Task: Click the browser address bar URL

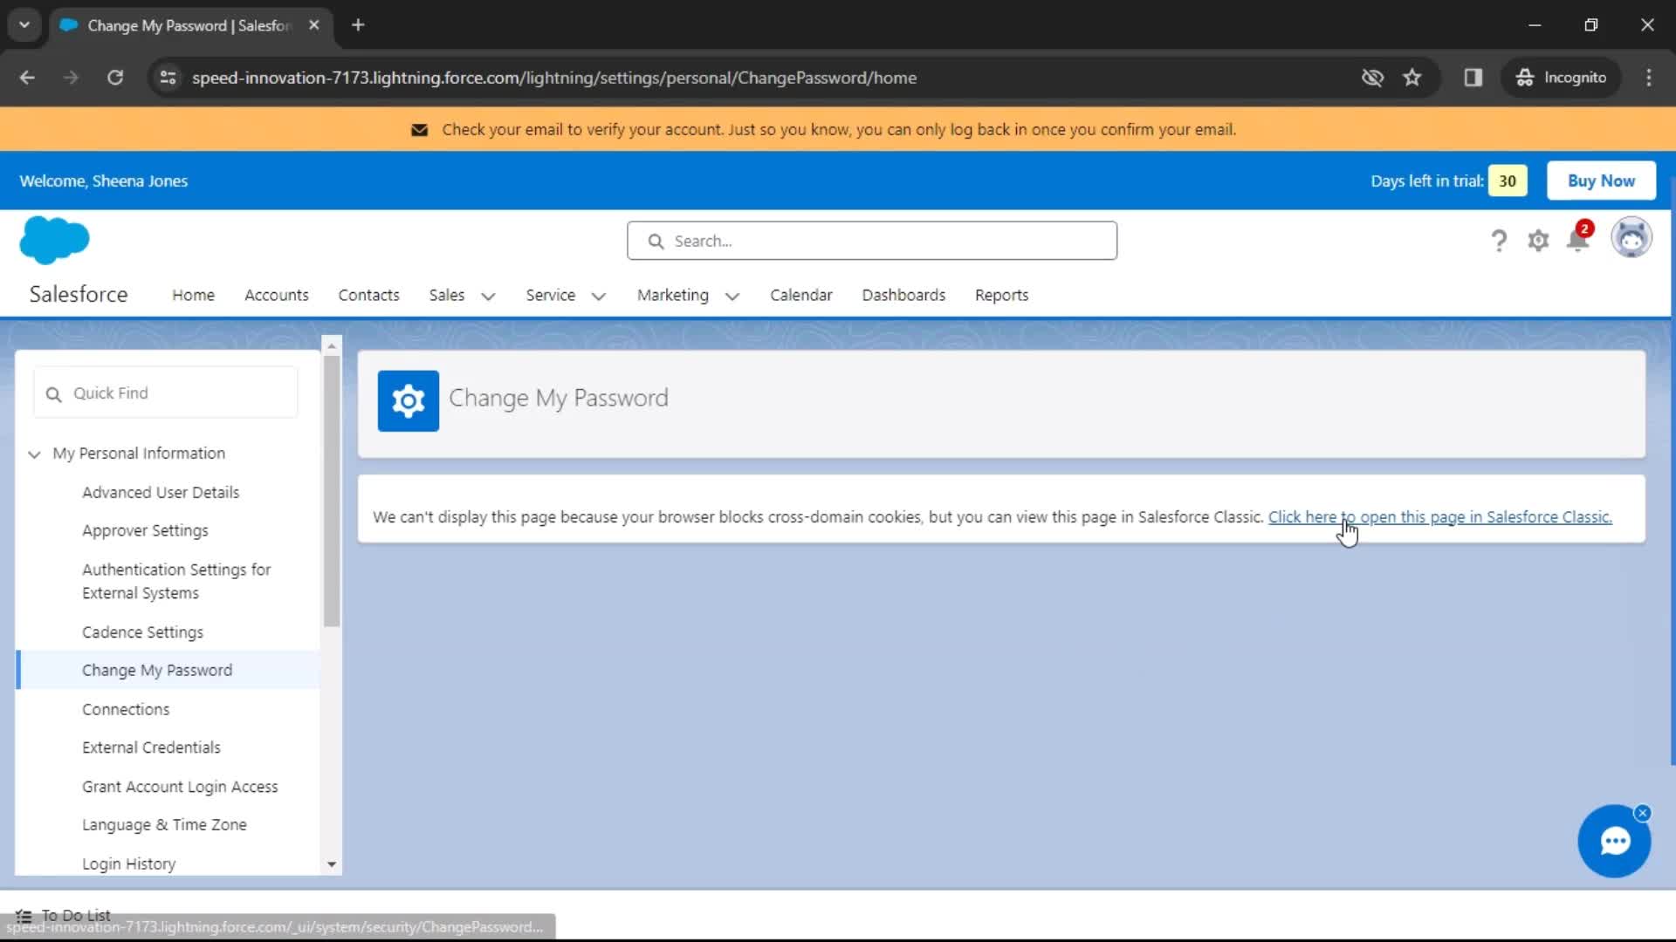Action: pos(553,78)
